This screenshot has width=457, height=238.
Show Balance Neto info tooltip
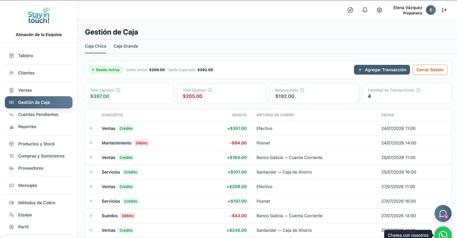click(x=302, y=90)
